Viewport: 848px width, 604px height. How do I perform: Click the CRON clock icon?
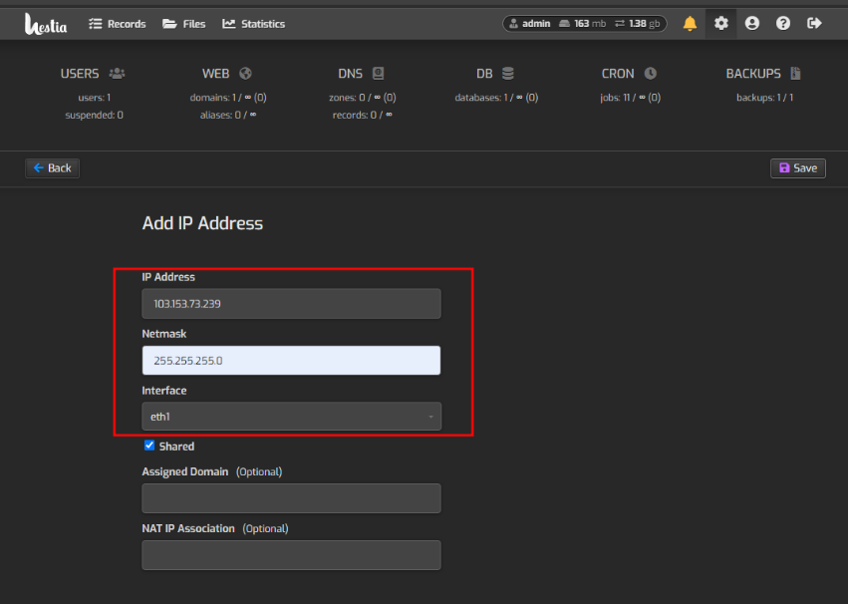tap(651, 73)
